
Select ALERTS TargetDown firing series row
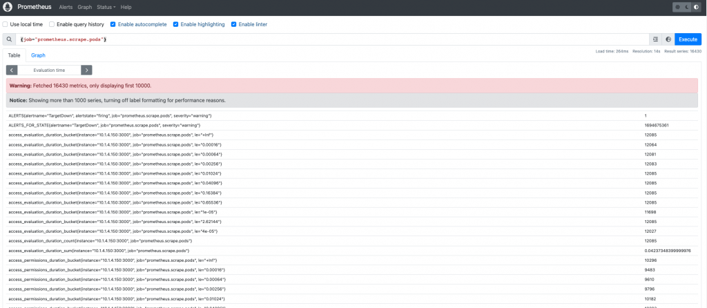pyautogui.click(x=351, y=116)
